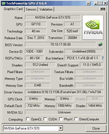Click the Shader N/A field
109x134 pixels.
click(x=95, y=99)
